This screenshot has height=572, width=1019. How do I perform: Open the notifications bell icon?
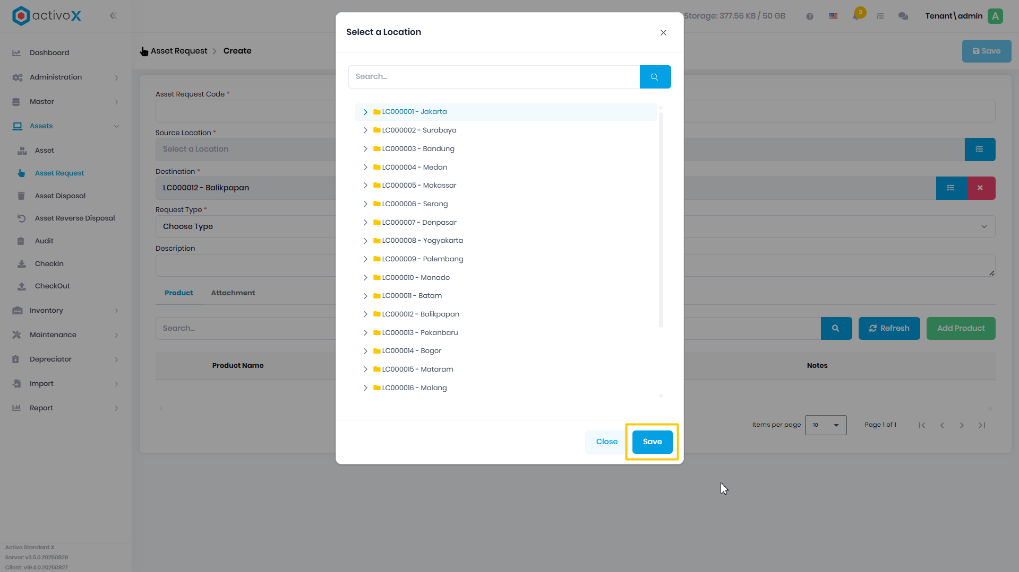[x=857, y=16]
